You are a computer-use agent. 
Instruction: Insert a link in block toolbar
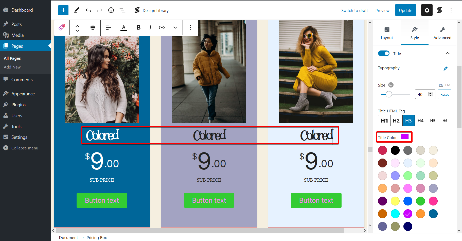162,27
